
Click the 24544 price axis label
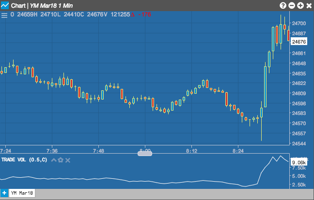point(299,143)
